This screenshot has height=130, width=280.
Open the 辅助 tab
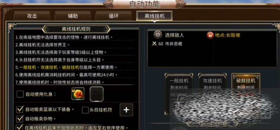tap(73, 16)
